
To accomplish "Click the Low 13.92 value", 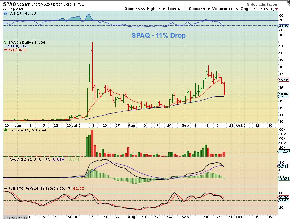I will point(177,9).
